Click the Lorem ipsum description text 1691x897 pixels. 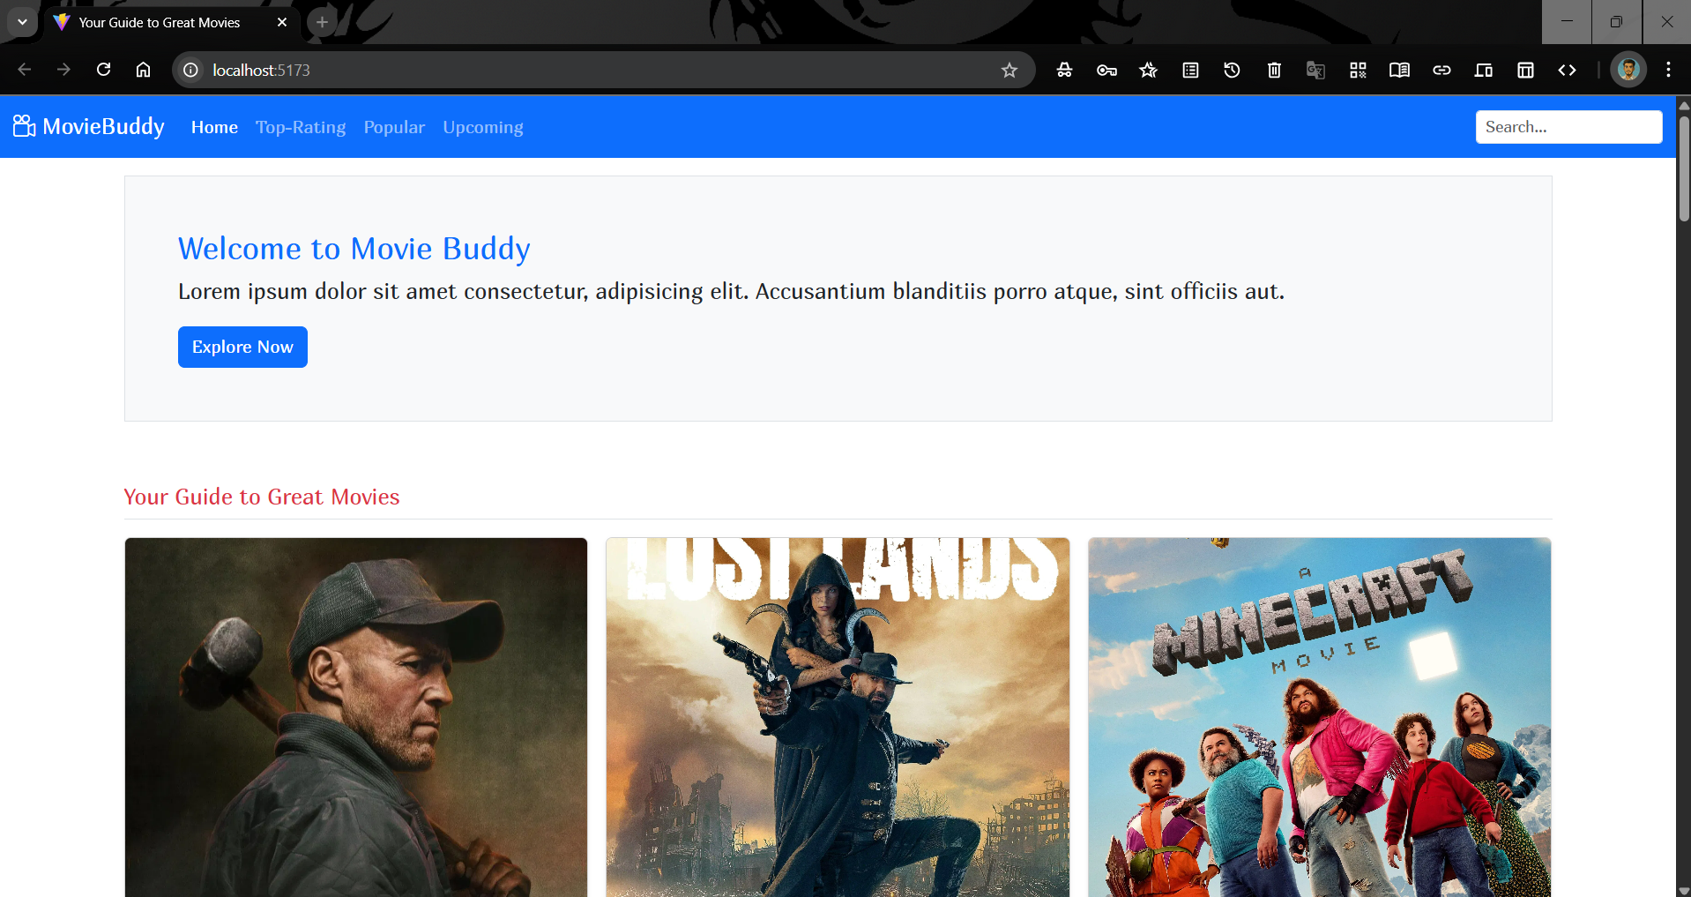[731, 291]
